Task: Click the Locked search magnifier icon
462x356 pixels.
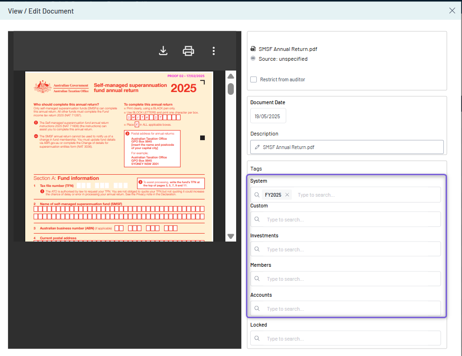Action: coord(257,338)
